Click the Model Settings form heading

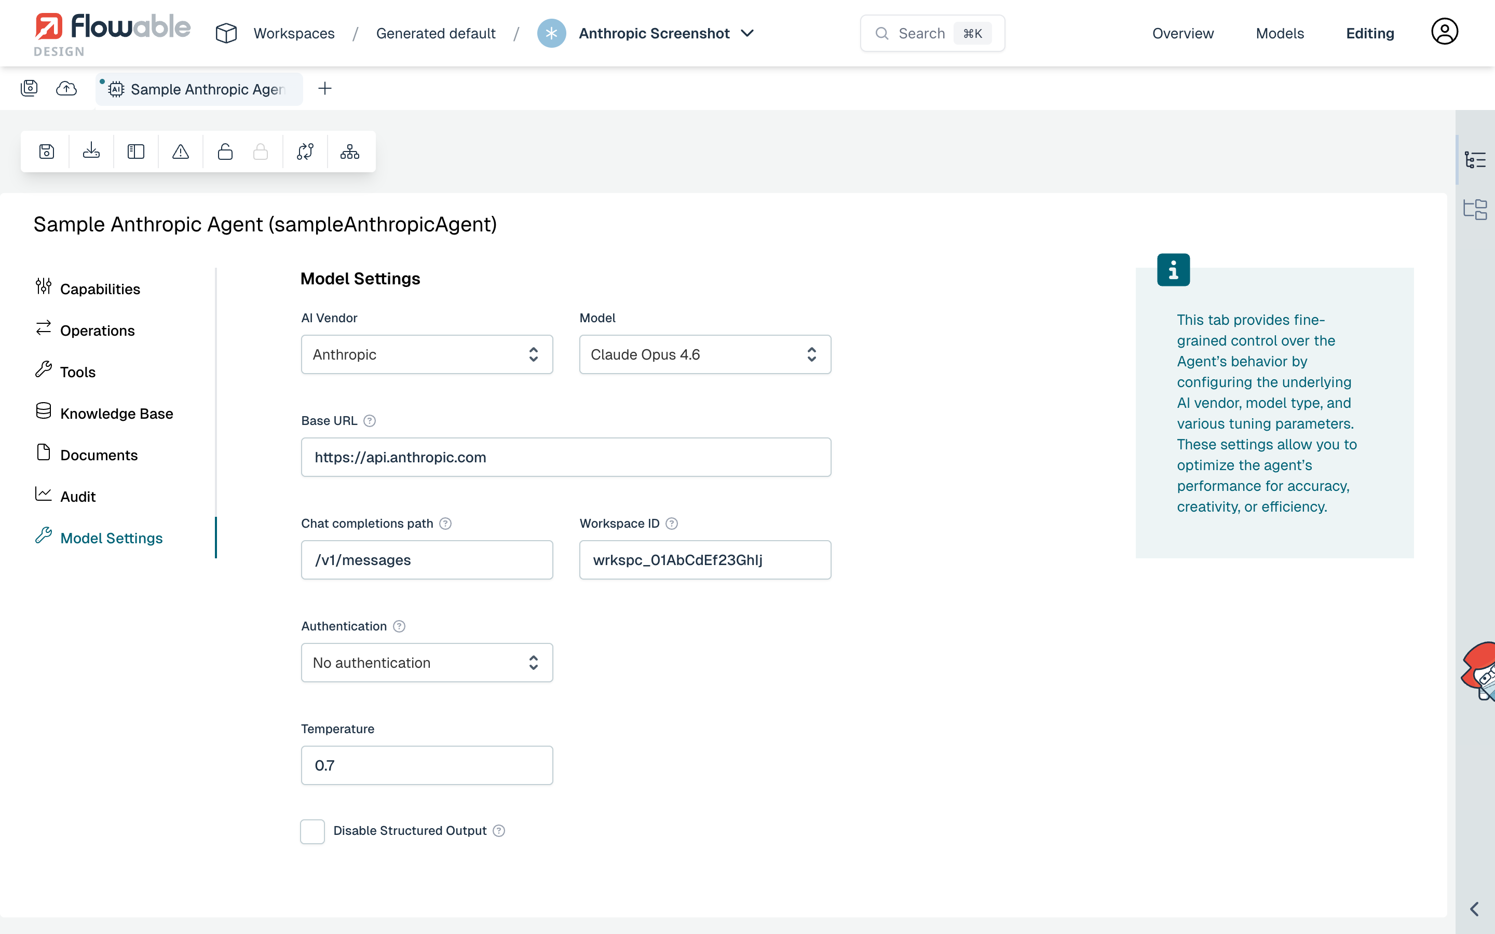pos(360,279)
